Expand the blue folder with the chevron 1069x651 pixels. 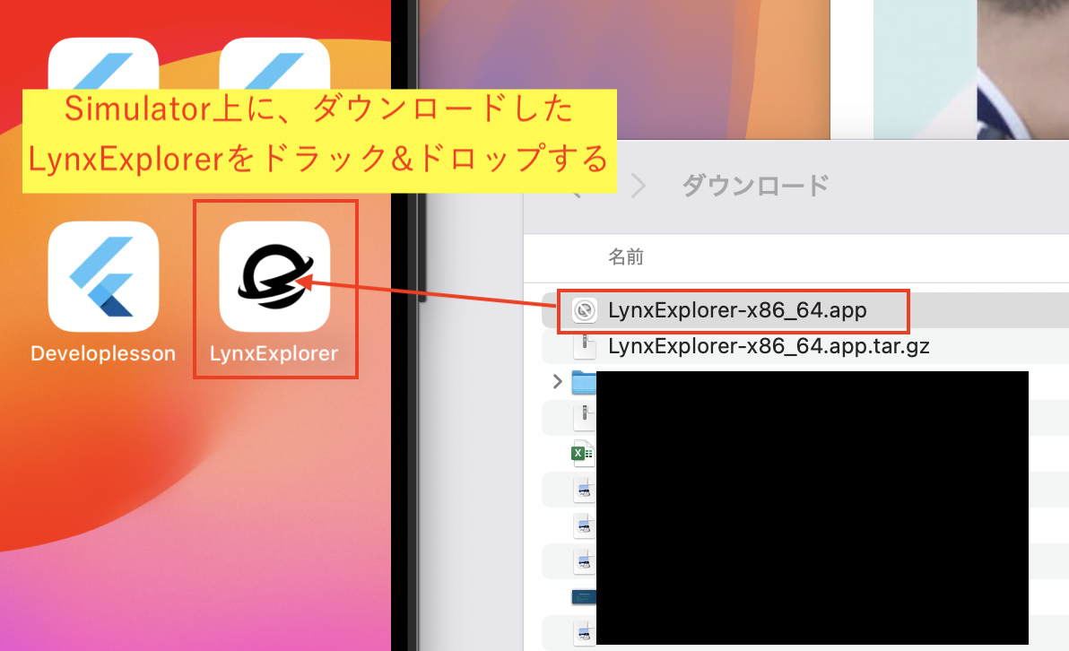click(557, 382)
